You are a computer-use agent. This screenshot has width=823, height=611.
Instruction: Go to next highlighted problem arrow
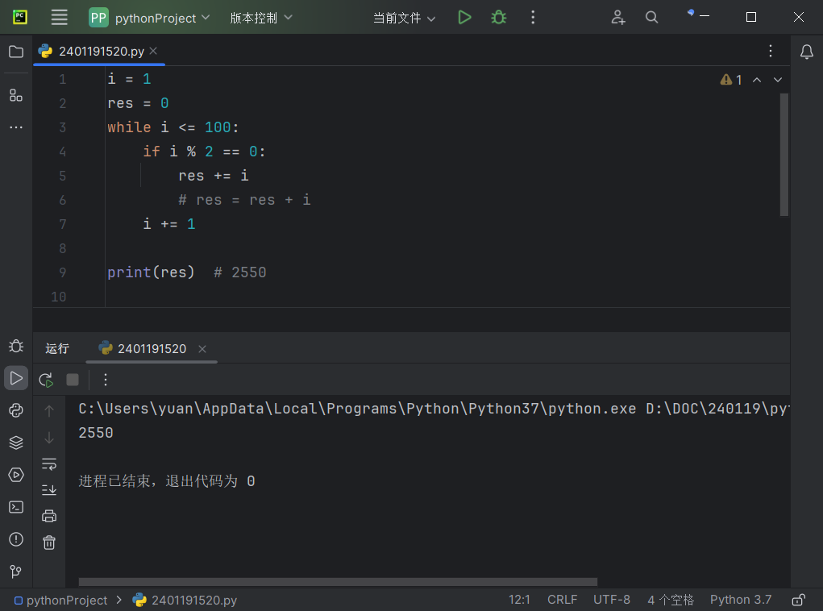(778, 80)
